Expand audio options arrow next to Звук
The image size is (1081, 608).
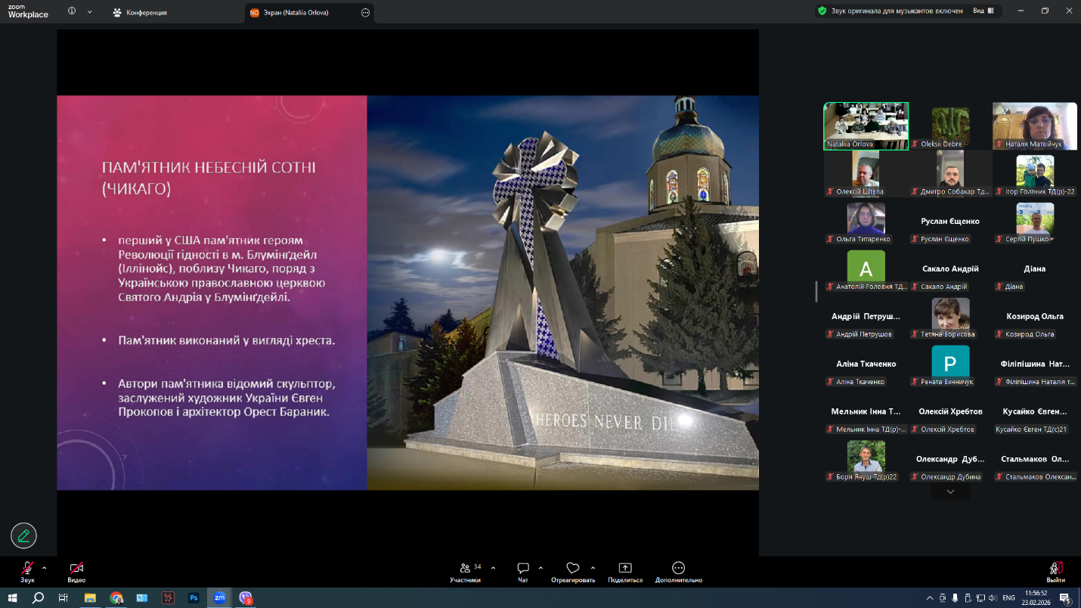point(44,567)
